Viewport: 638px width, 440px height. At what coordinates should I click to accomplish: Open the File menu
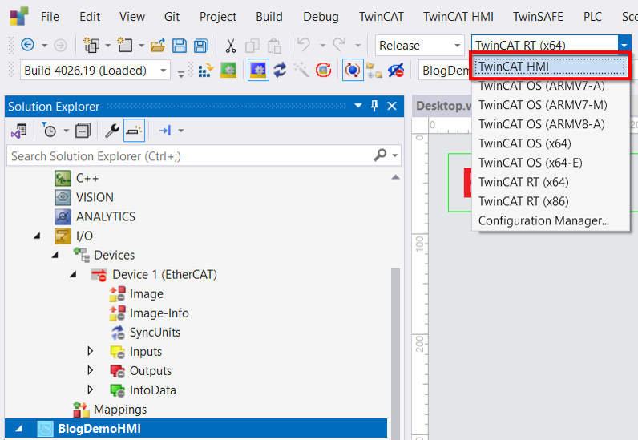coord(50,17)
